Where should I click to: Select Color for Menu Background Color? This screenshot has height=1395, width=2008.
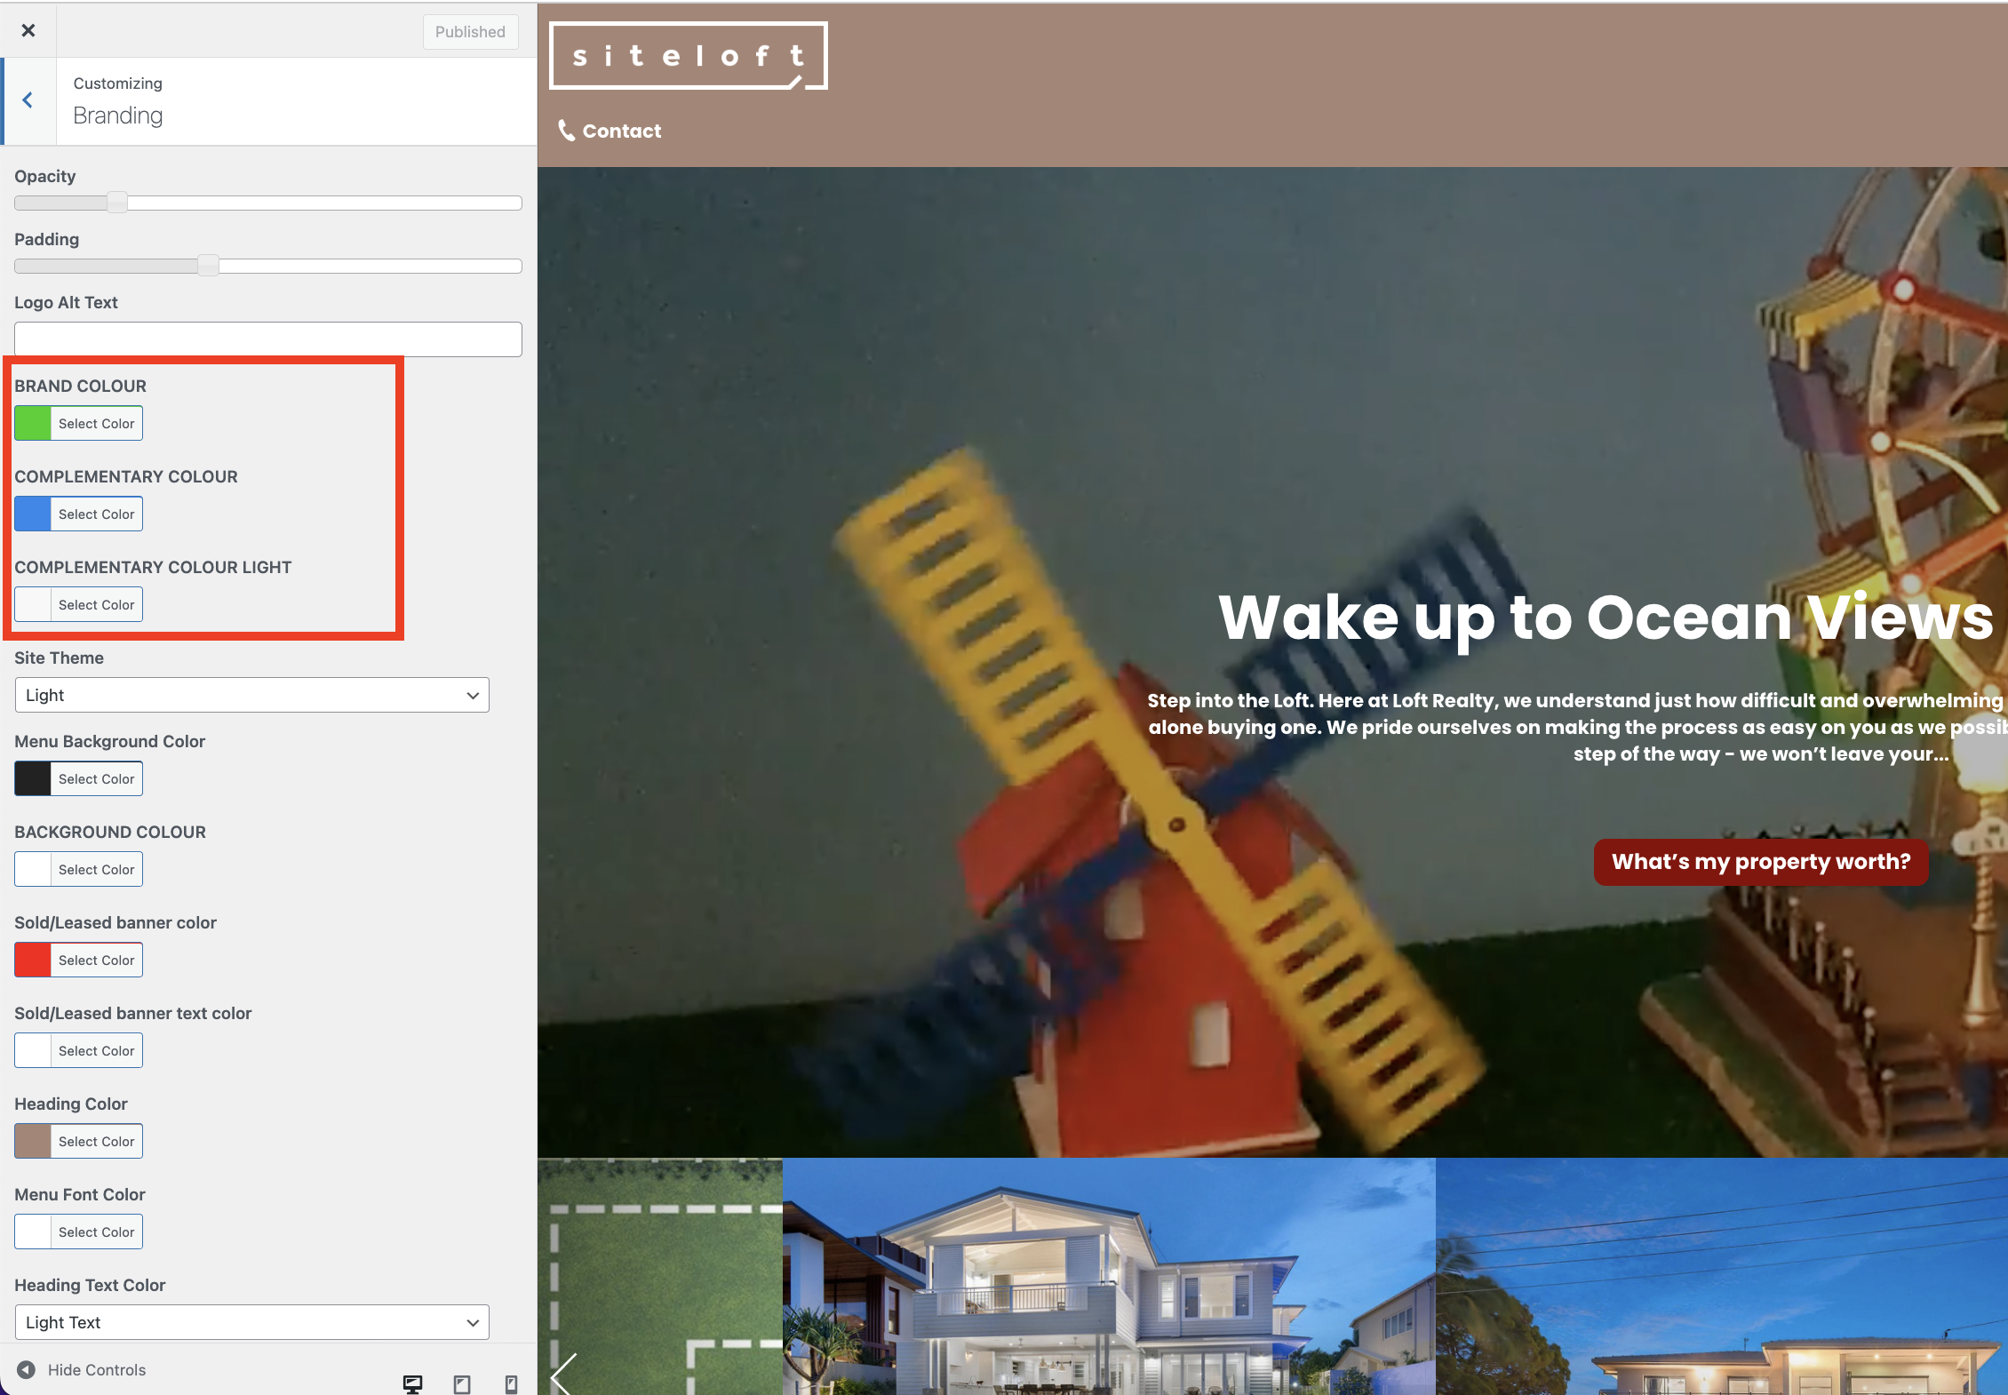click(96, 779)
